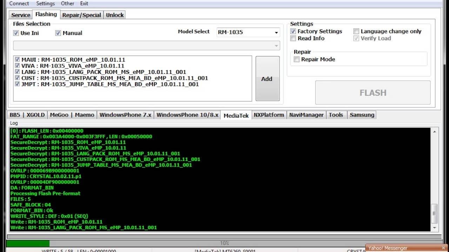The height and width of the screenshot is (252, 449).
Task: Expand the empty ini file dropdown
Action: (146, 45)
